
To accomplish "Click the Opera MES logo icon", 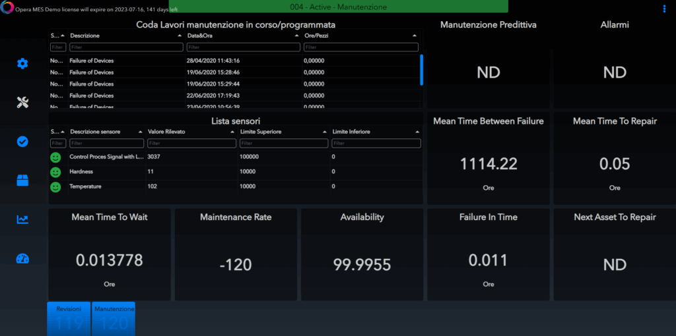I will pos(7,8).
